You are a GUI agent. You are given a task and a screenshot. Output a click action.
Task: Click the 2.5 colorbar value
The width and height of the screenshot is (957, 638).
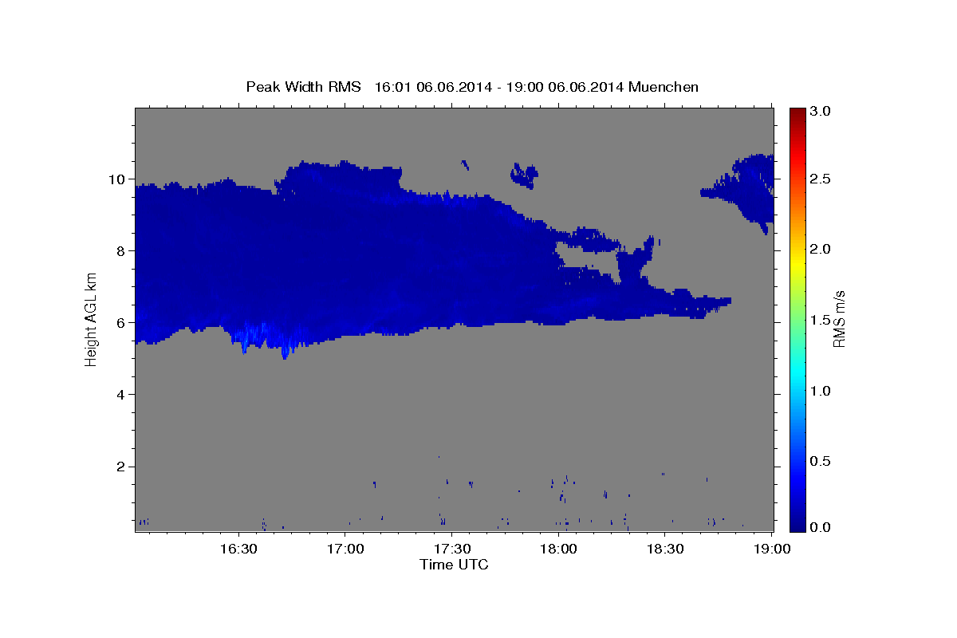[x=821, y=179]
